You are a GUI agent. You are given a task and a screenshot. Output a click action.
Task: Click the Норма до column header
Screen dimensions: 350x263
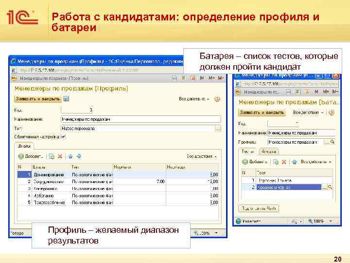click(192, 167)
